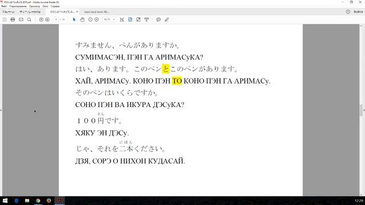
Task: Click the fit one full page icon
Action: point(130,19)
